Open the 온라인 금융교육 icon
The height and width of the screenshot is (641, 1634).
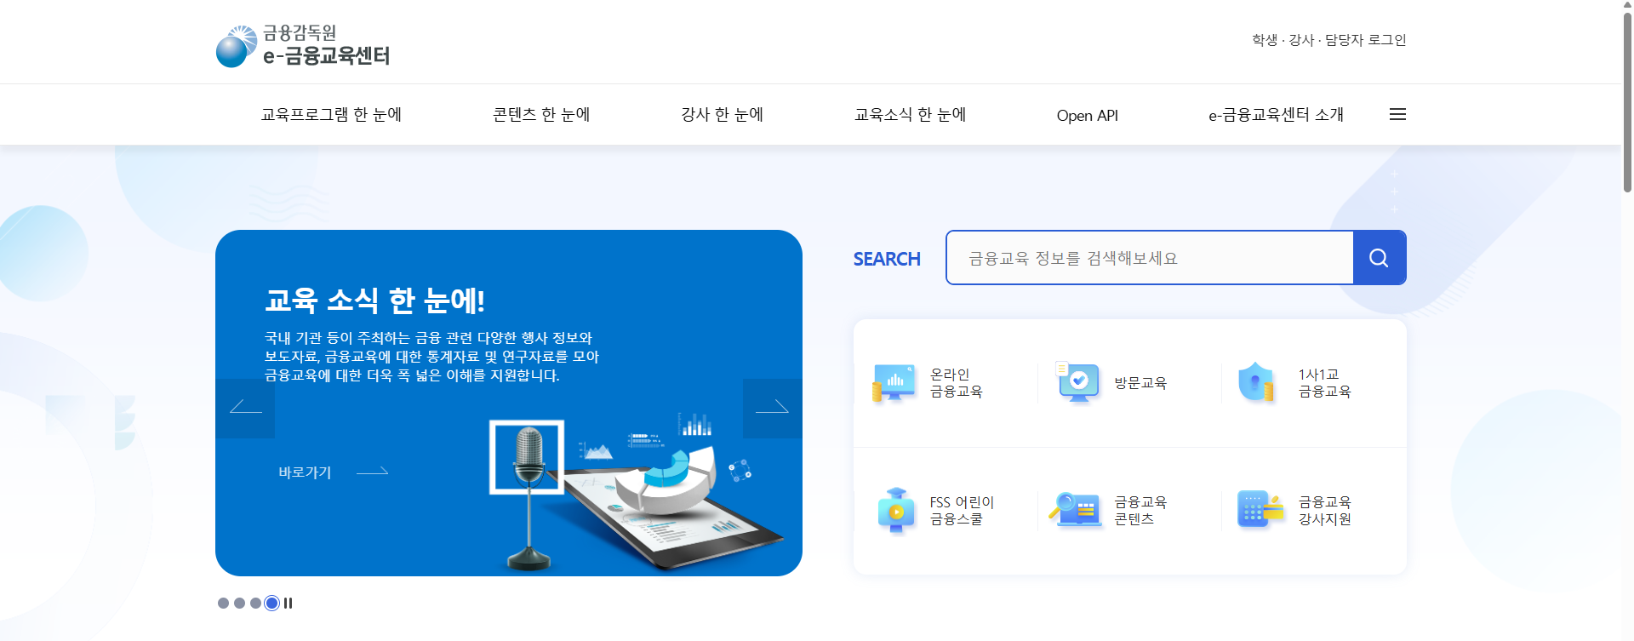coord(894,383)
